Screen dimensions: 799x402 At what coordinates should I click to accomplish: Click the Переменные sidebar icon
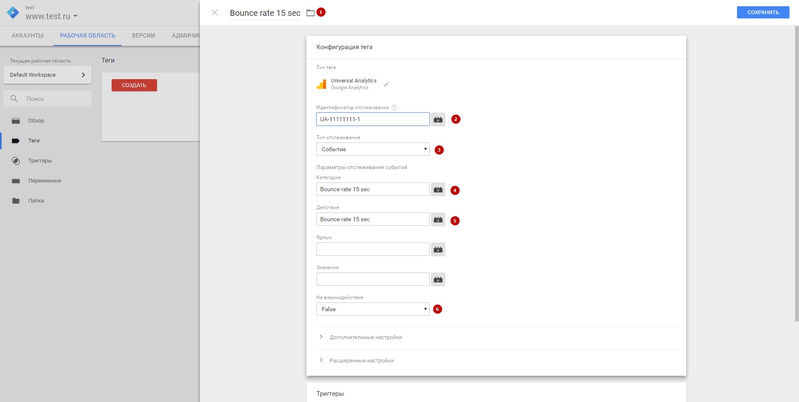pos(16,181)
